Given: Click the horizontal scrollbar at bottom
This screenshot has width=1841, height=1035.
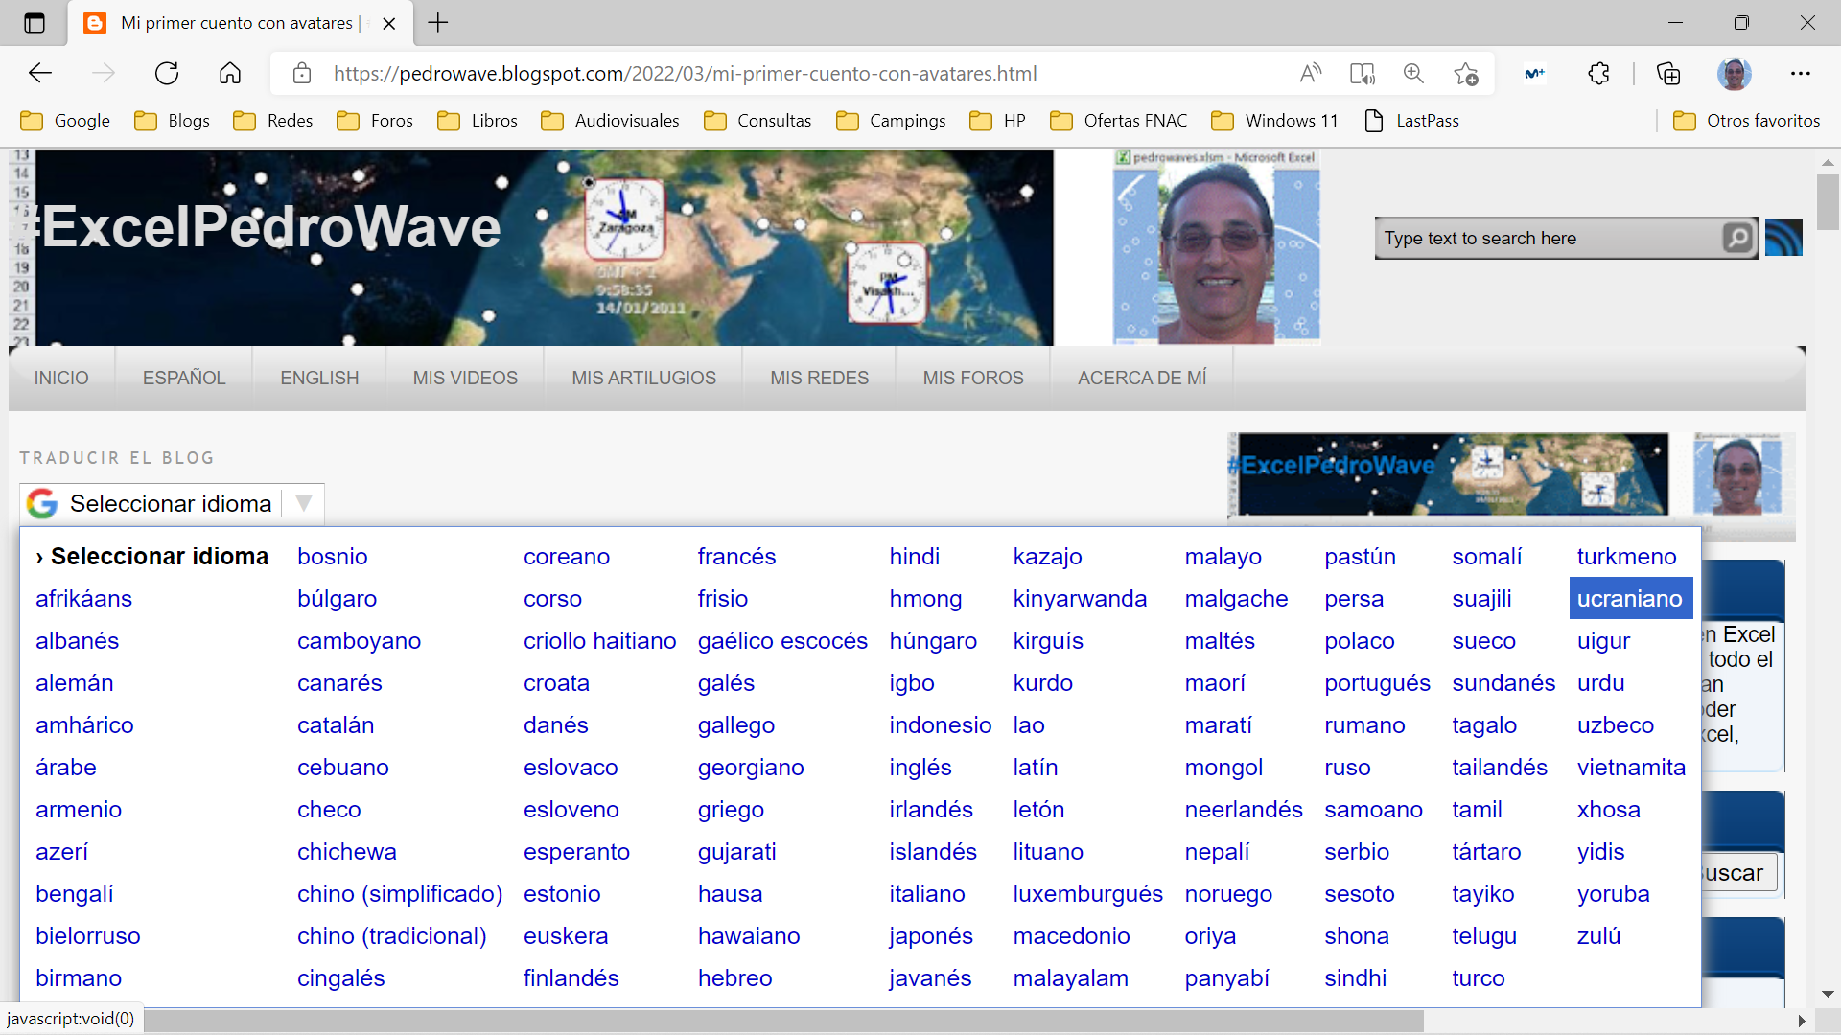Looking at the screenshot, I should coord(781,1021).
